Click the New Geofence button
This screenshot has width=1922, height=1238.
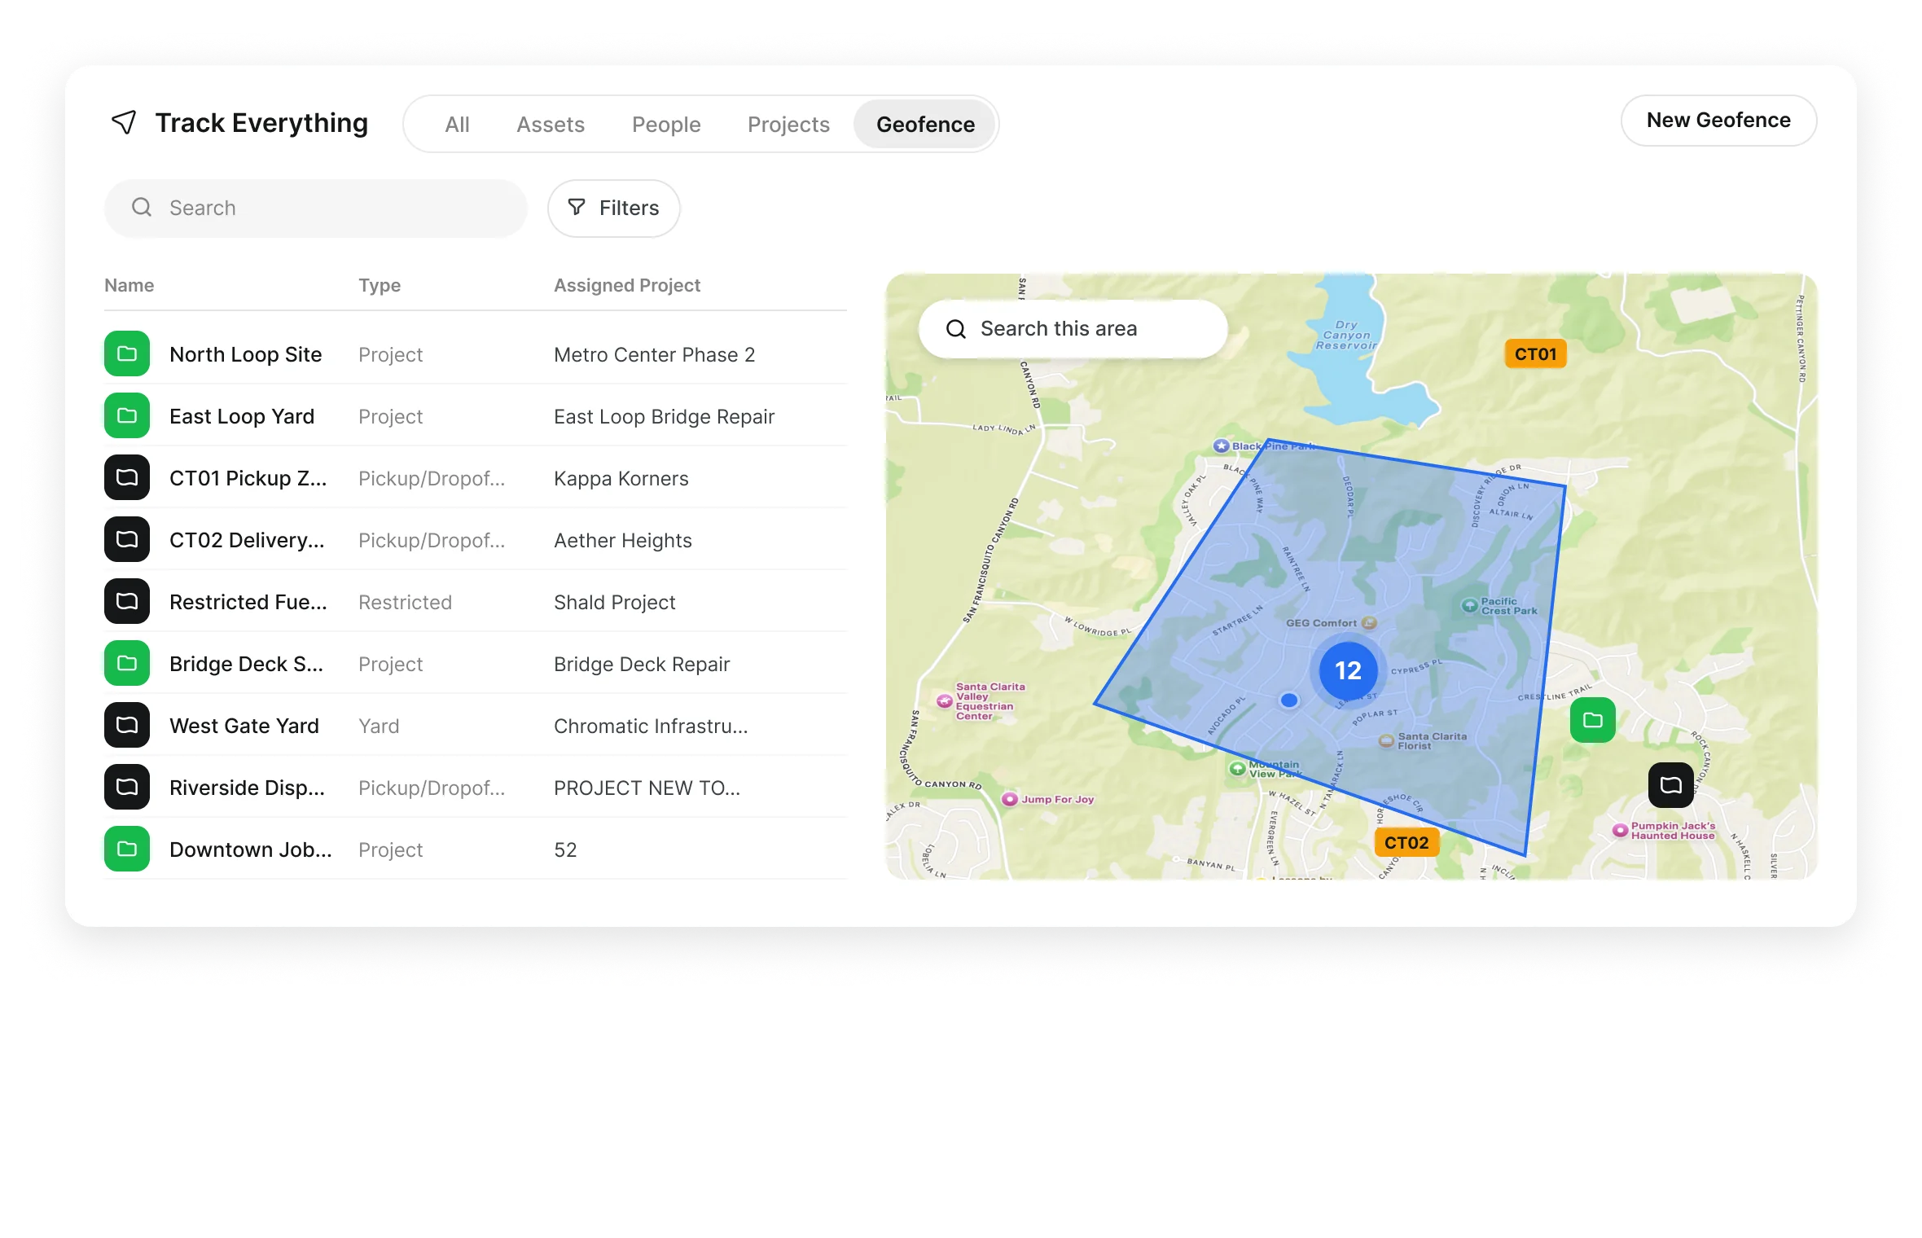(1718, 121)
